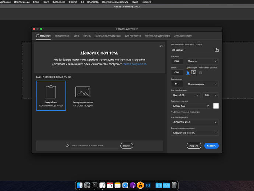Open TextEdit from the dock
The width and height of the screenshot is (254, 191).
102,185
